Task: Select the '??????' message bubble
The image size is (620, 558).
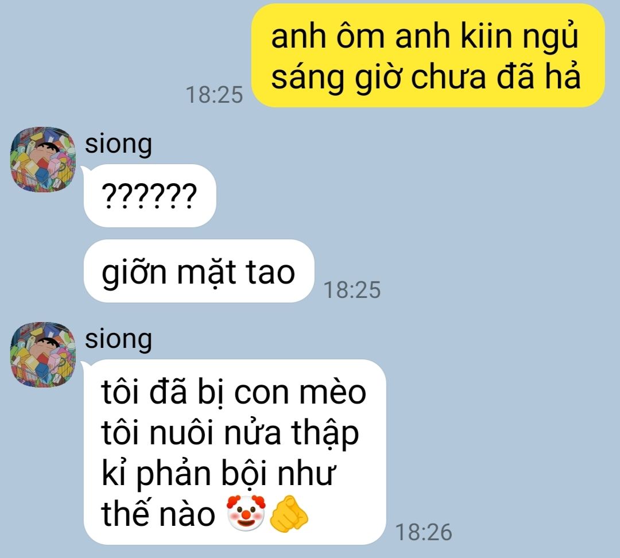Action: pyautogui.click(x=150, y=196)
